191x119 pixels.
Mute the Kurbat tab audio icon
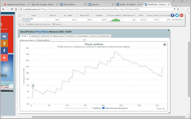tap(139, 4)
